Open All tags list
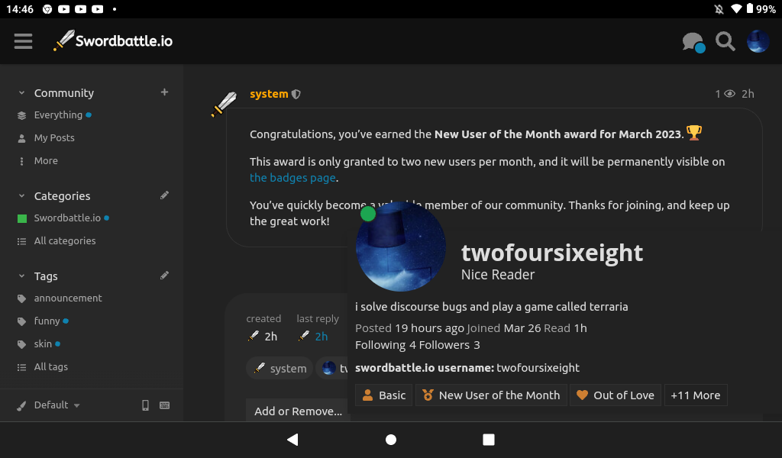Image resolution: width=782 pixels, height=458 pixels. pos(51,367)
